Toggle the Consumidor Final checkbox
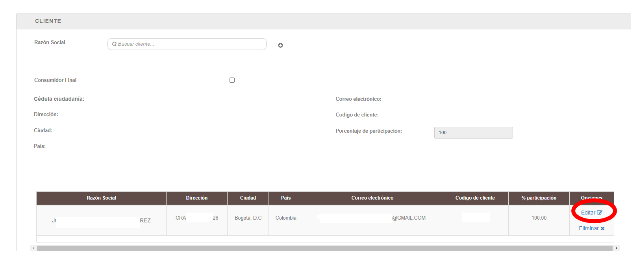Screen dimensions: 639x259 coord(232,80)
